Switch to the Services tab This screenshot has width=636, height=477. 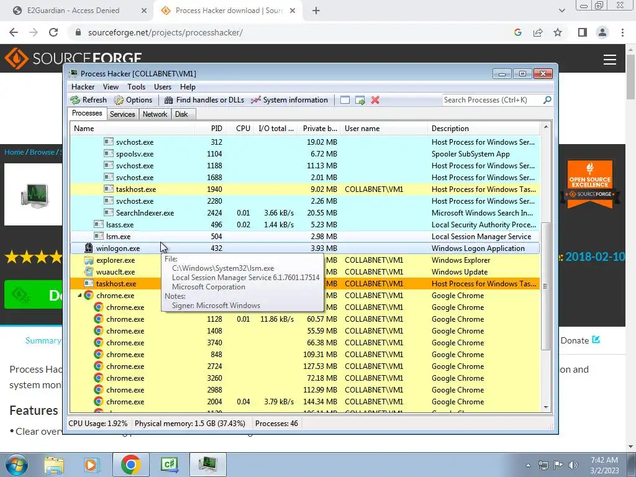(x=122, y=114)
